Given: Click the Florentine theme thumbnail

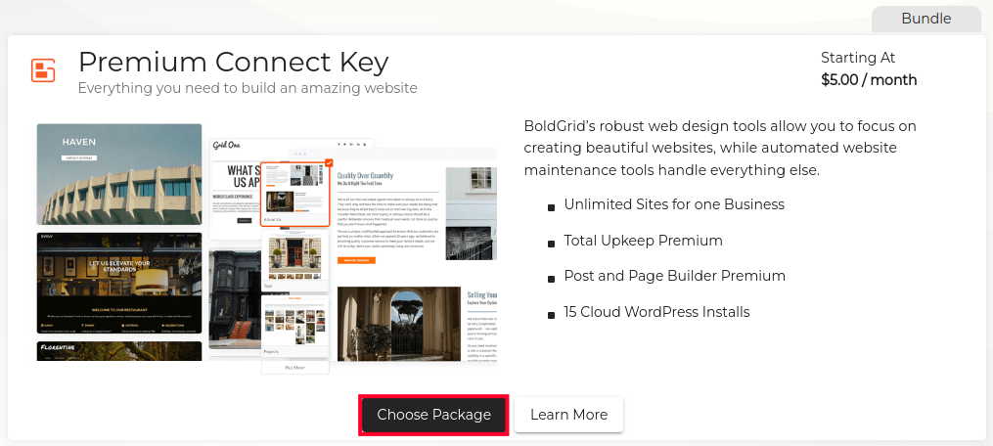Looking at the screenshot, I should click(x=119, y=351).
